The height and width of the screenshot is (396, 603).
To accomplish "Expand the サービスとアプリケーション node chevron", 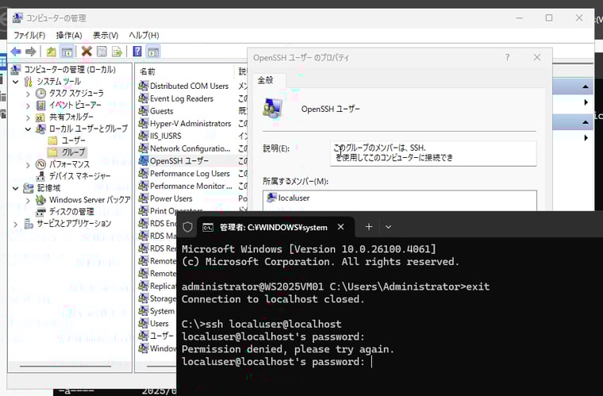I will (x=16, y=224).
